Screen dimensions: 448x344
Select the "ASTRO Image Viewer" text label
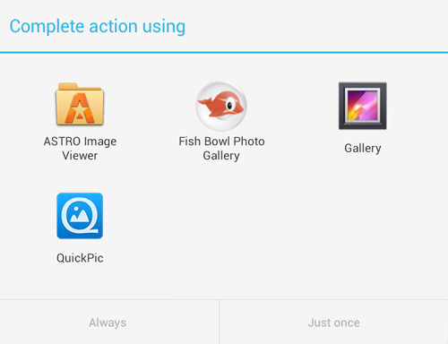[80, 148]
